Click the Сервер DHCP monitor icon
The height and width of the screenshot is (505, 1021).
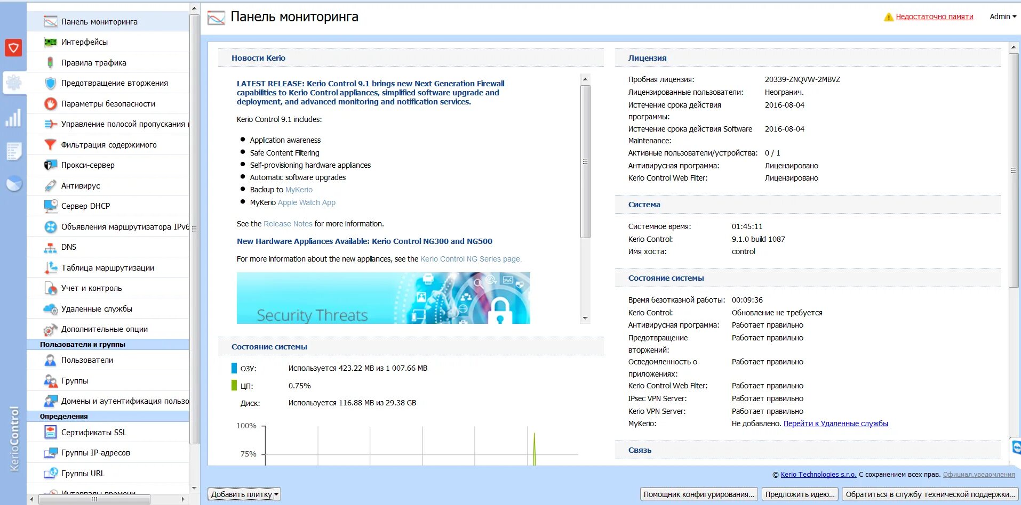click(50, 206)
